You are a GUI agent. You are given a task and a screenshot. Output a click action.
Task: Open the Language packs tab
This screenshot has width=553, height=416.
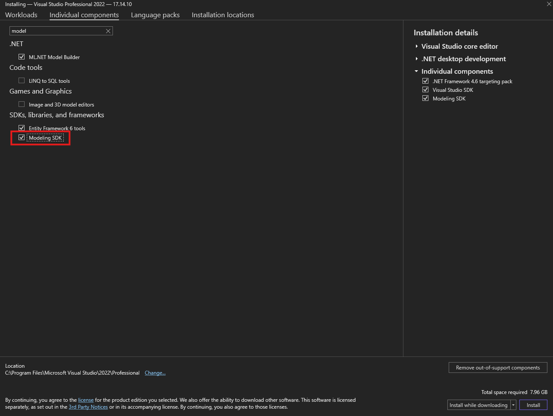[155, 15]
